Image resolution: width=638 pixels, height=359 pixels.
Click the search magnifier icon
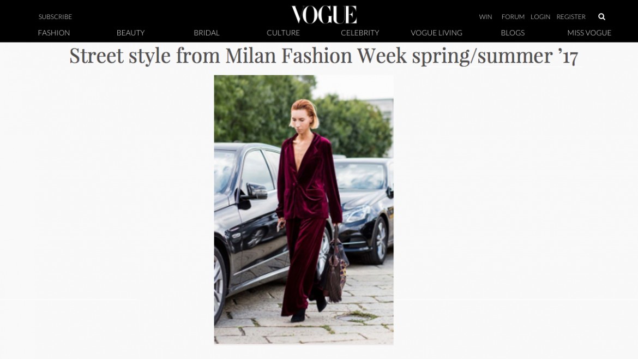602,17
